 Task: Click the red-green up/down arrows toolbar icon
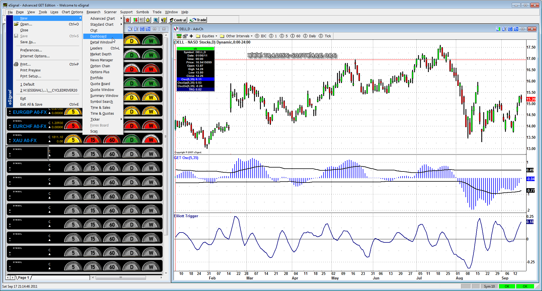[135, 20]
